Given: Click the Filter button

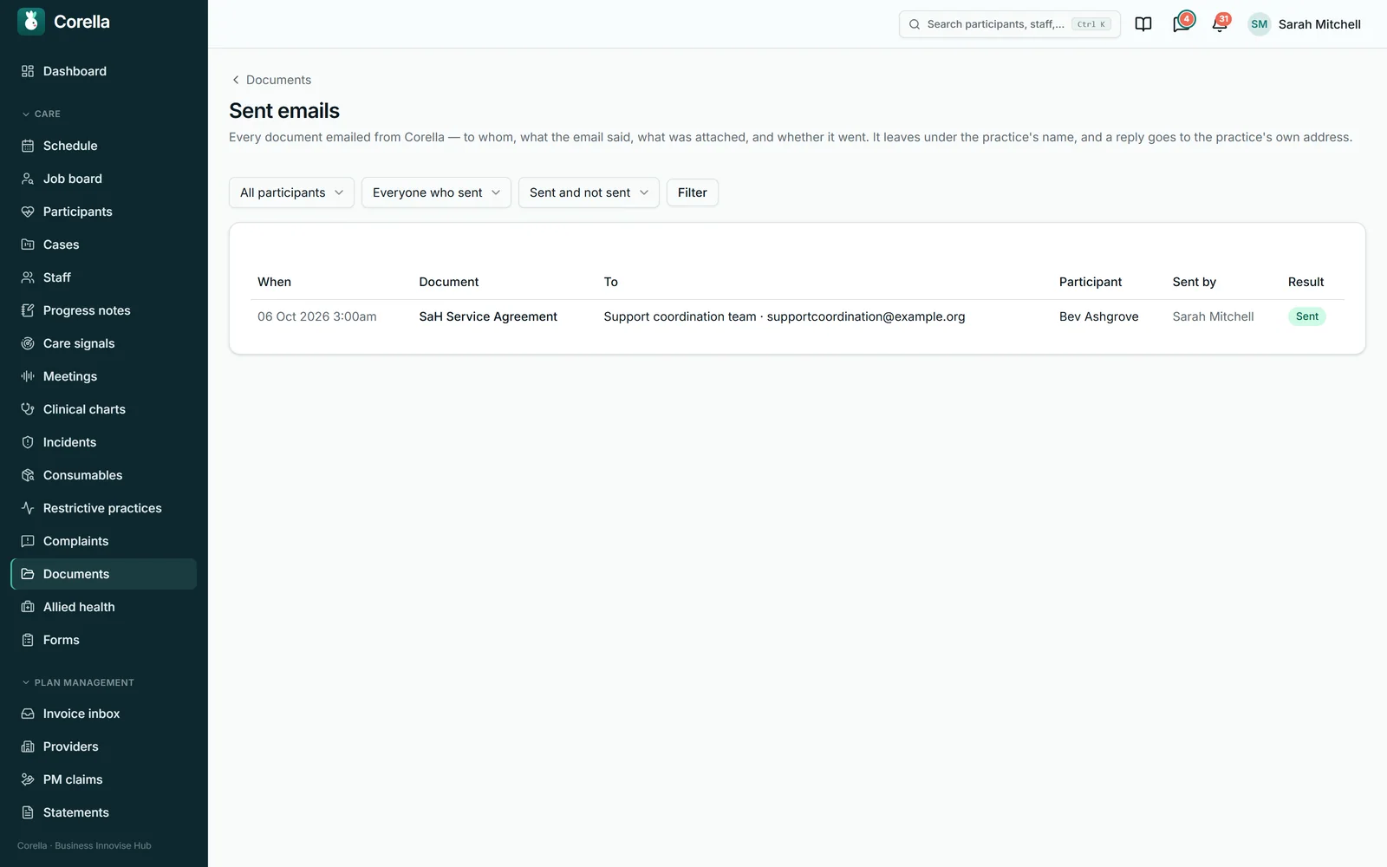Looking at the screenshot, I should coord(692,192).
